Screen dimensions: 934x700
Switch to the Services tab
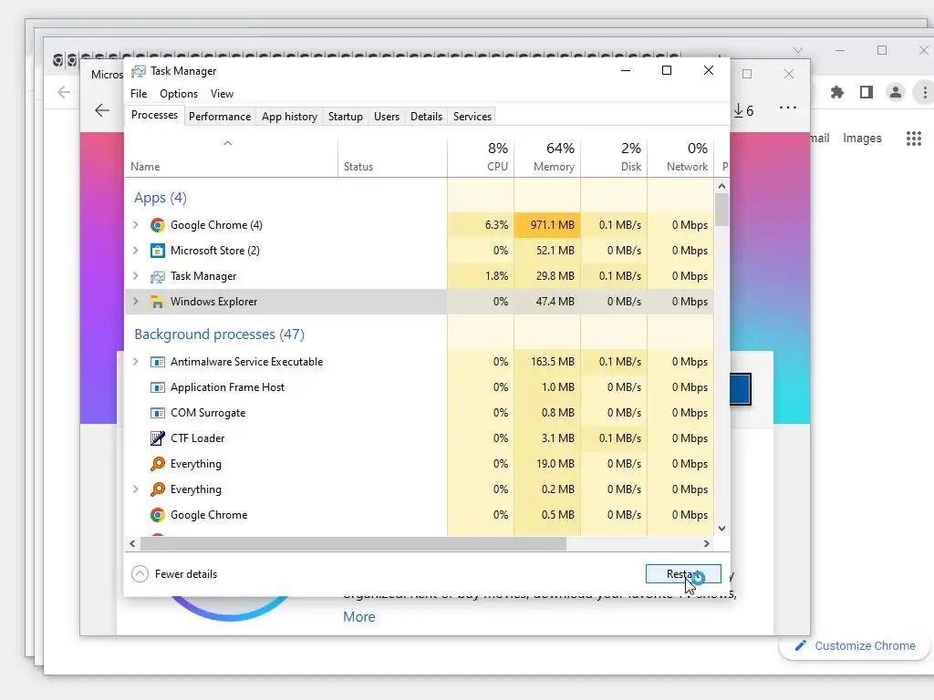click(x=472, y=117)
